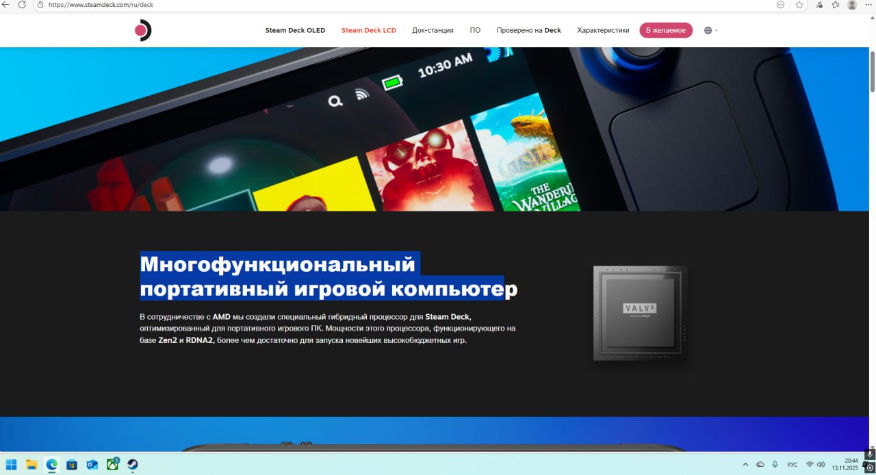Click the OneDrive cloud tray icon
Screen dimensions: 876x475
coord(760,465)
